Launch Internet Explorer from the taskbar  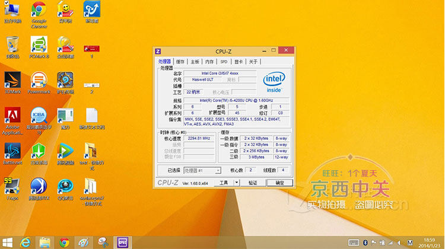[26, 242]
